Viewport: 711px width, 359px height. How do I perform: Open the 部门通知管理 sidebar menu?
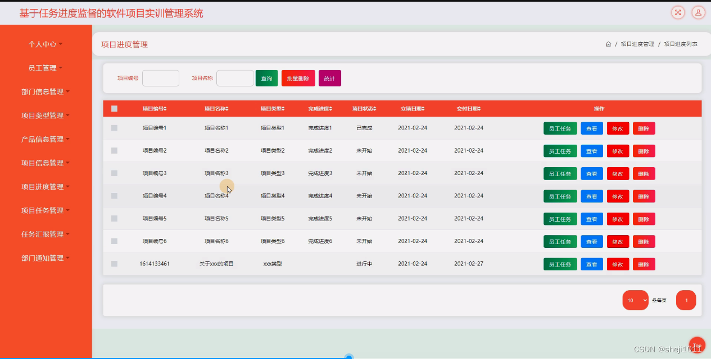(46, 257)
